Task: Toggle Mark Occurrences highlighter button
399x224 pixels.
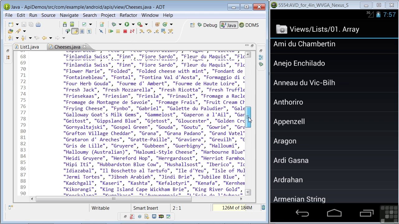Action: tap(75, 31)
